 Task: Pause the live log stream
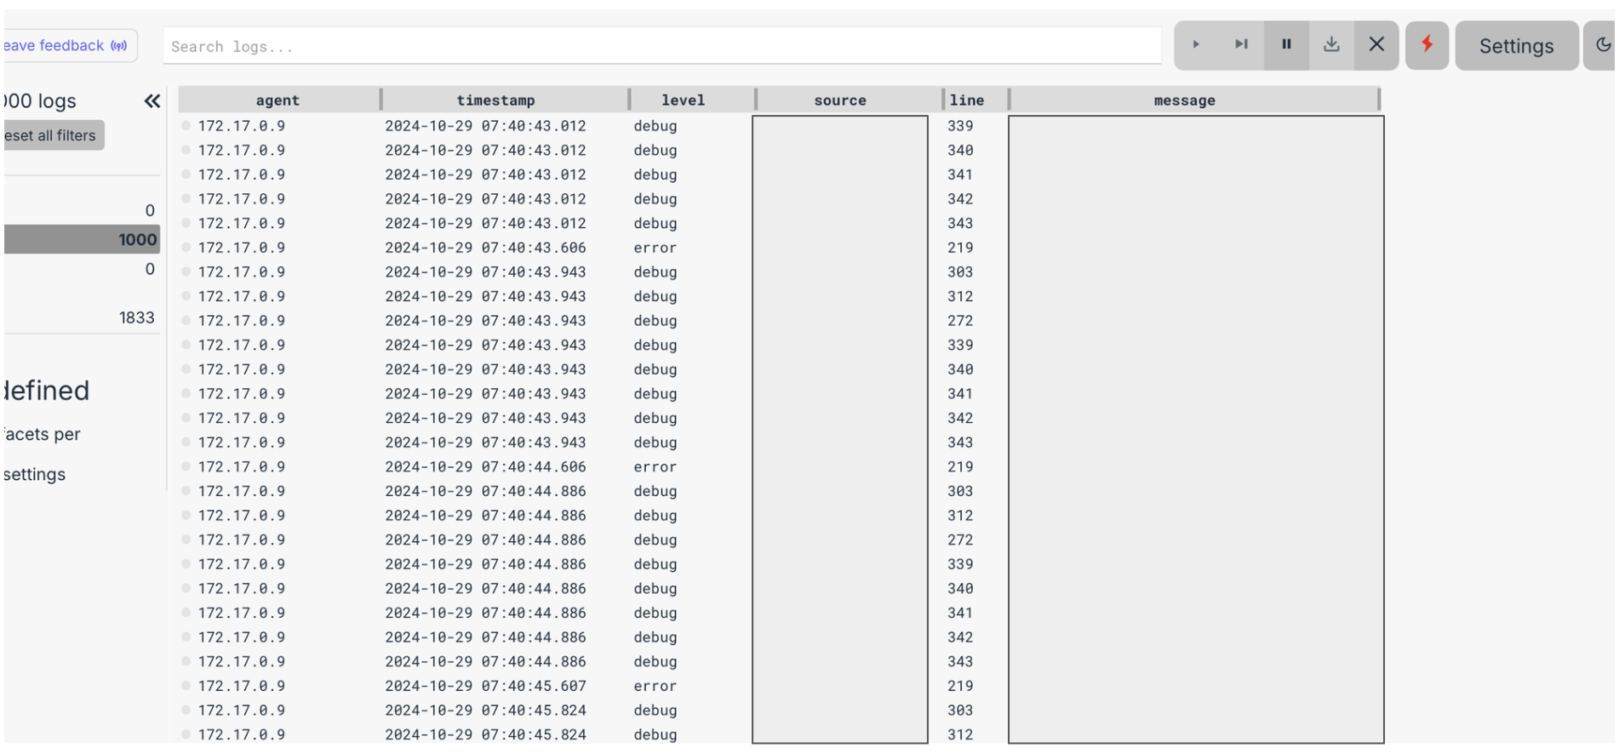(1286, 45)
